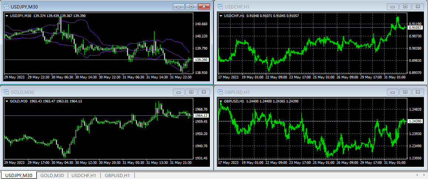Click the USDJPY,M30 window title icon

coord(6,7)
